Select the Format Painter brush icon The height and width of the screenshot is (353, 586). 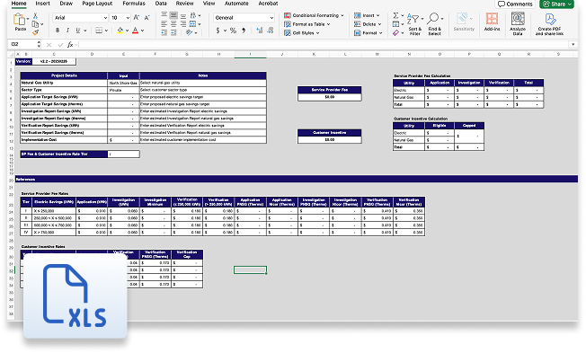point(36,33)
